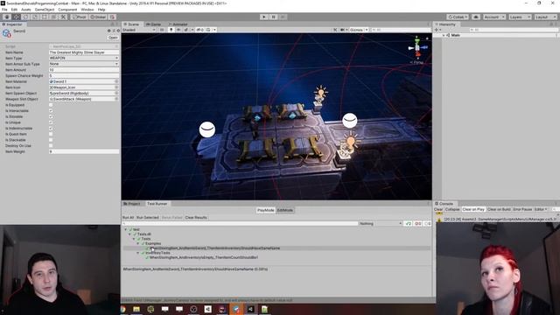
Task: Click Clear Results in Test Runner
Action: 196,218
